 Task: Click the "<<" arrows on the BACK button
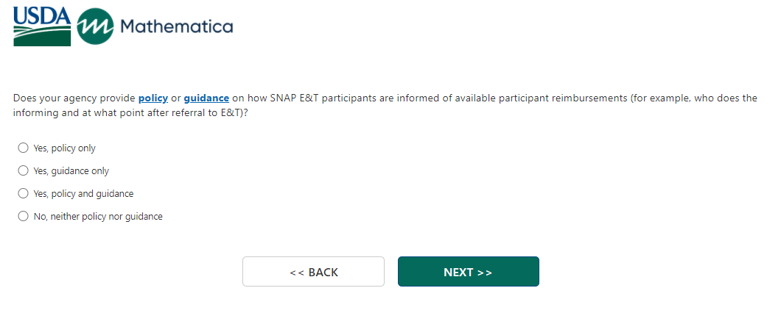click(x=297, y=273)
